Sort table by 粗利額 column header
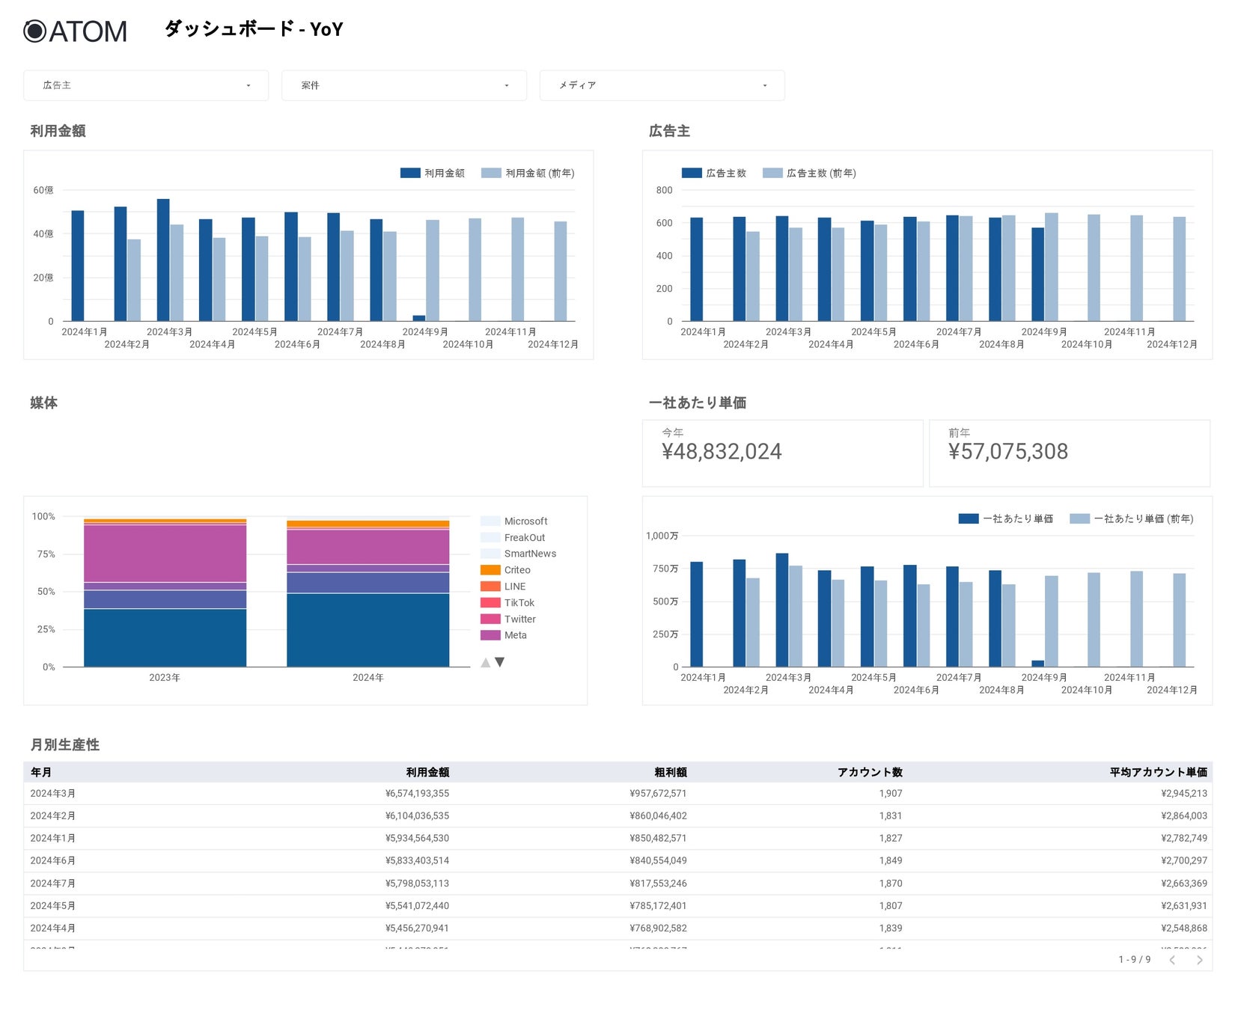Viewport: 1244px width, 1010px height. click(x=670, y=772)
